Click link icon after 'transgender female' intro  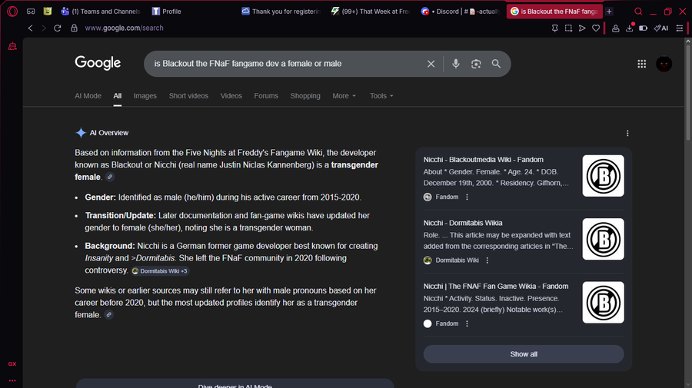110,177
